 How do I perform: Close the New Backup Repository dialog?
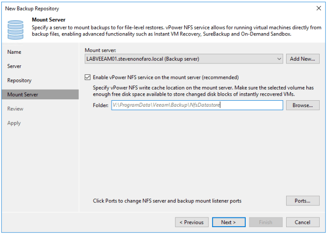click(319, 8)
